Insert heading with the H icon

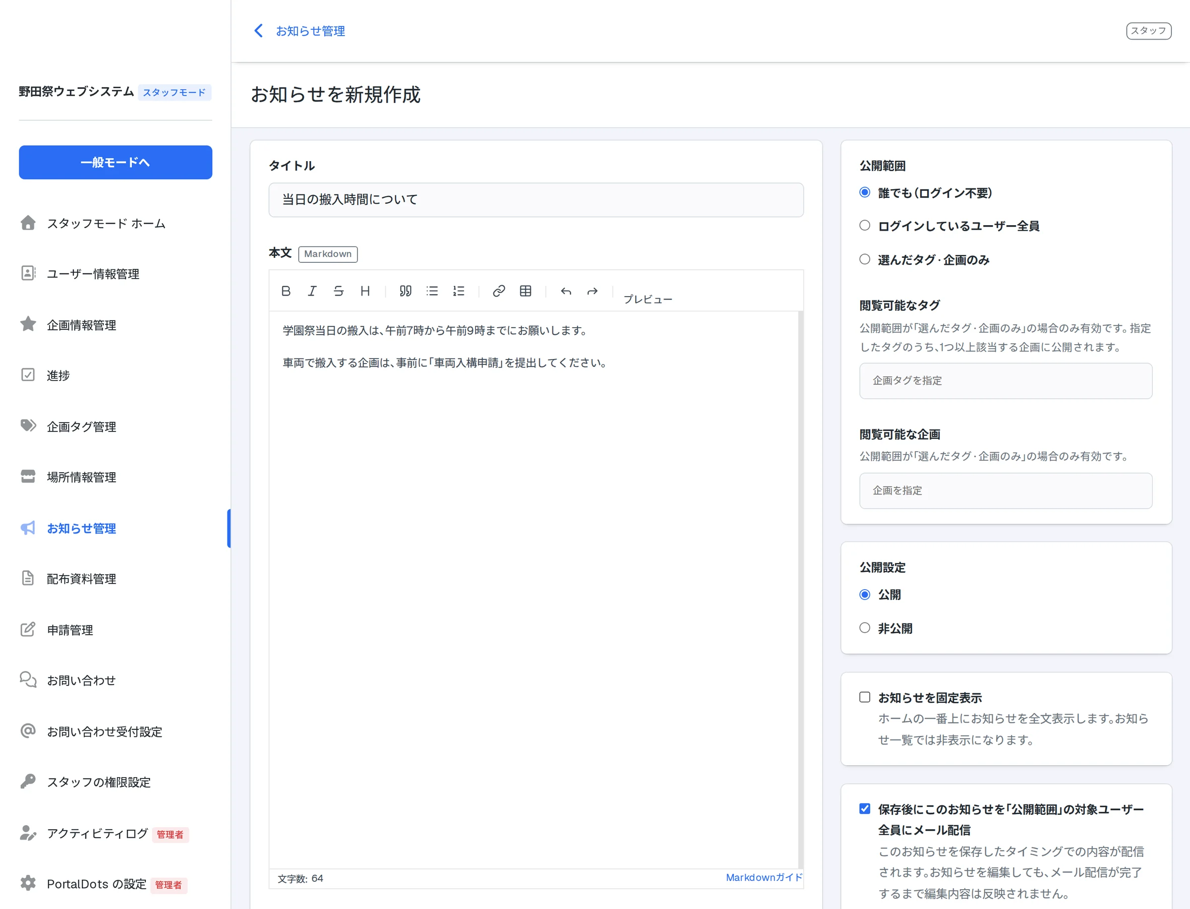[365, 291]
